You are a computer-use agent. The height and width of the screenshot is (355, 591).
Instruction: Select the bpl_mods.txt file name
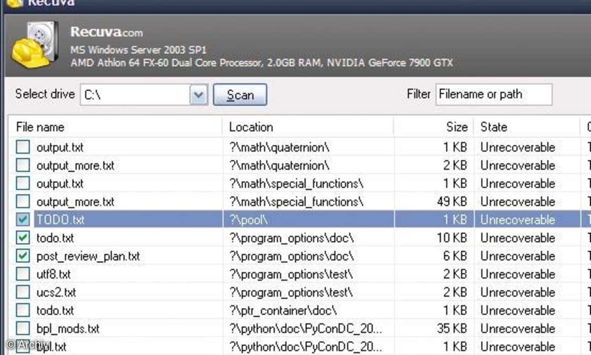[x=68, y=329]
